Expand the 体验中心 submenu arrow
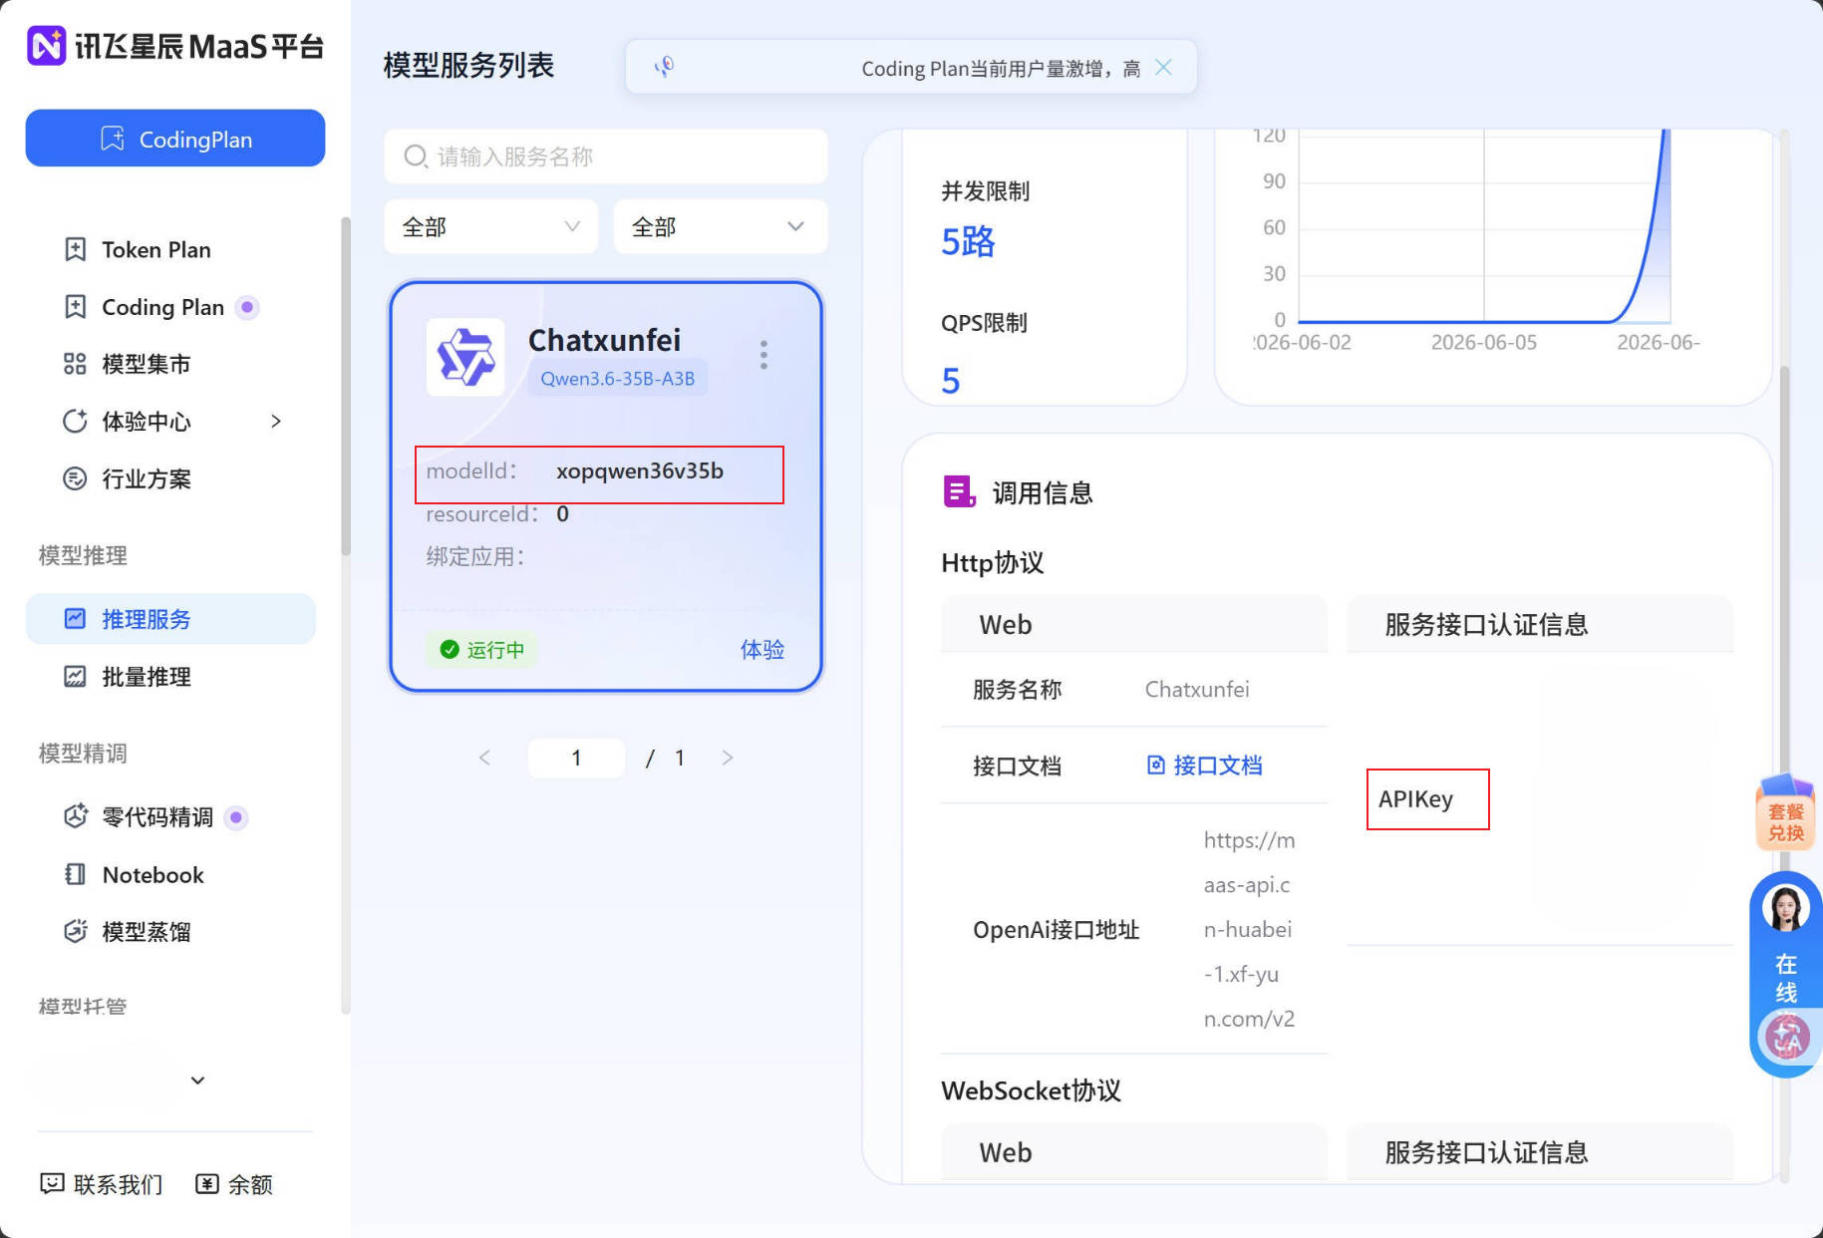This screenshot has height=1238, width=1823. (x=276, y=422)
